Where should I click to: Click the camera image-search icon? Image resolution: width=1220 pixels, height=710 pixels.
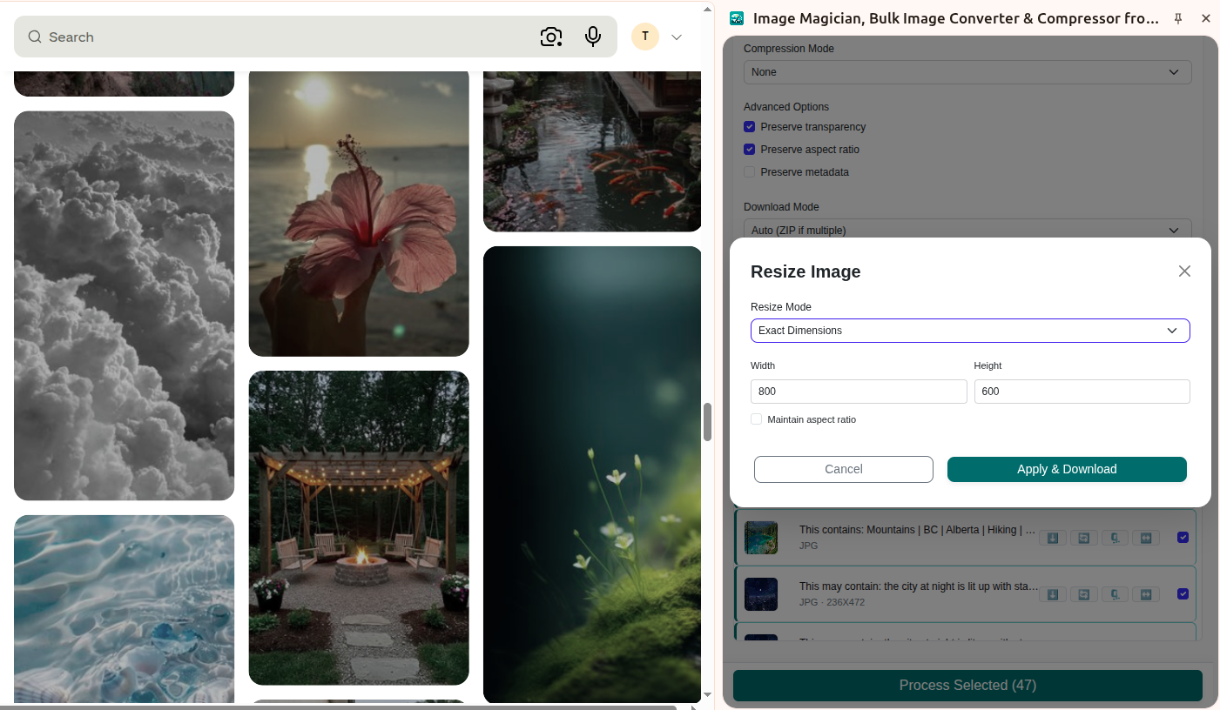tap(550, 37)
